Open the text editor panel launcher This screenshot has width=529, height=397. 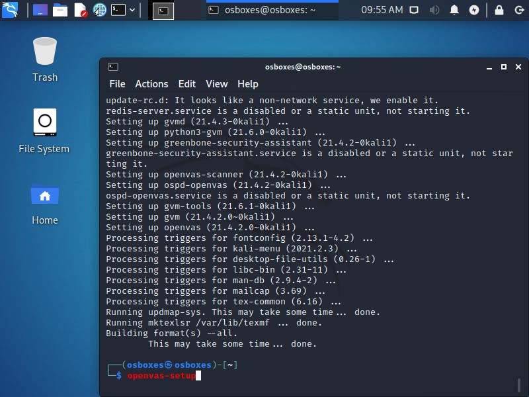pos(80,10)
